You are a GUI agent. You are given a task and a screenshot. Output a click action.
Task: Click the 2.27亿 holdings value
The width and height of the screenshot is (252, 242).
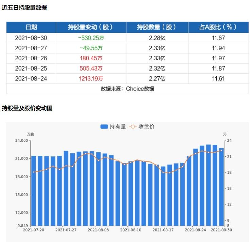(157, 79)
